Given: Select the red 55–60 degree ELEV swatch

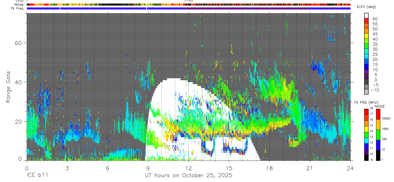Looking at the screenshot, I should 366,21.
